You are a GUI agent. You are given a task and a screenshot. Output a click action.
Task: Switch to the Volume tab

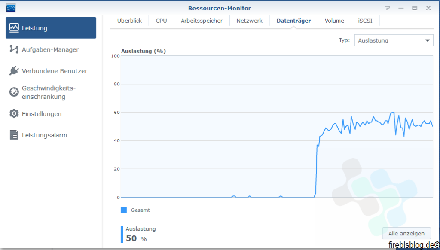click(334, 21)
